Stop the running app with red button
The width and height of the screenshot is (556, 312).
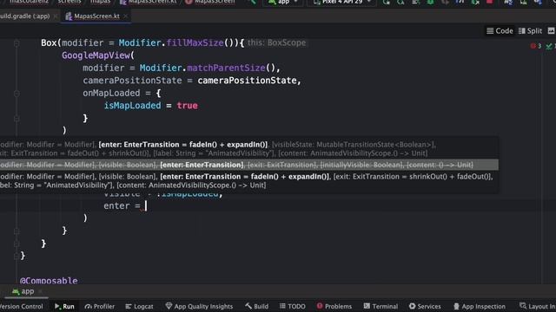tap(490, 2)
